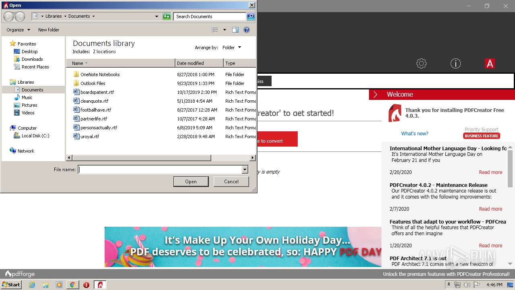The height and width of the screenshot is (290, 515).
Task: Expand the Libraries breadcrumb arrow
Action: pos(65,17)
